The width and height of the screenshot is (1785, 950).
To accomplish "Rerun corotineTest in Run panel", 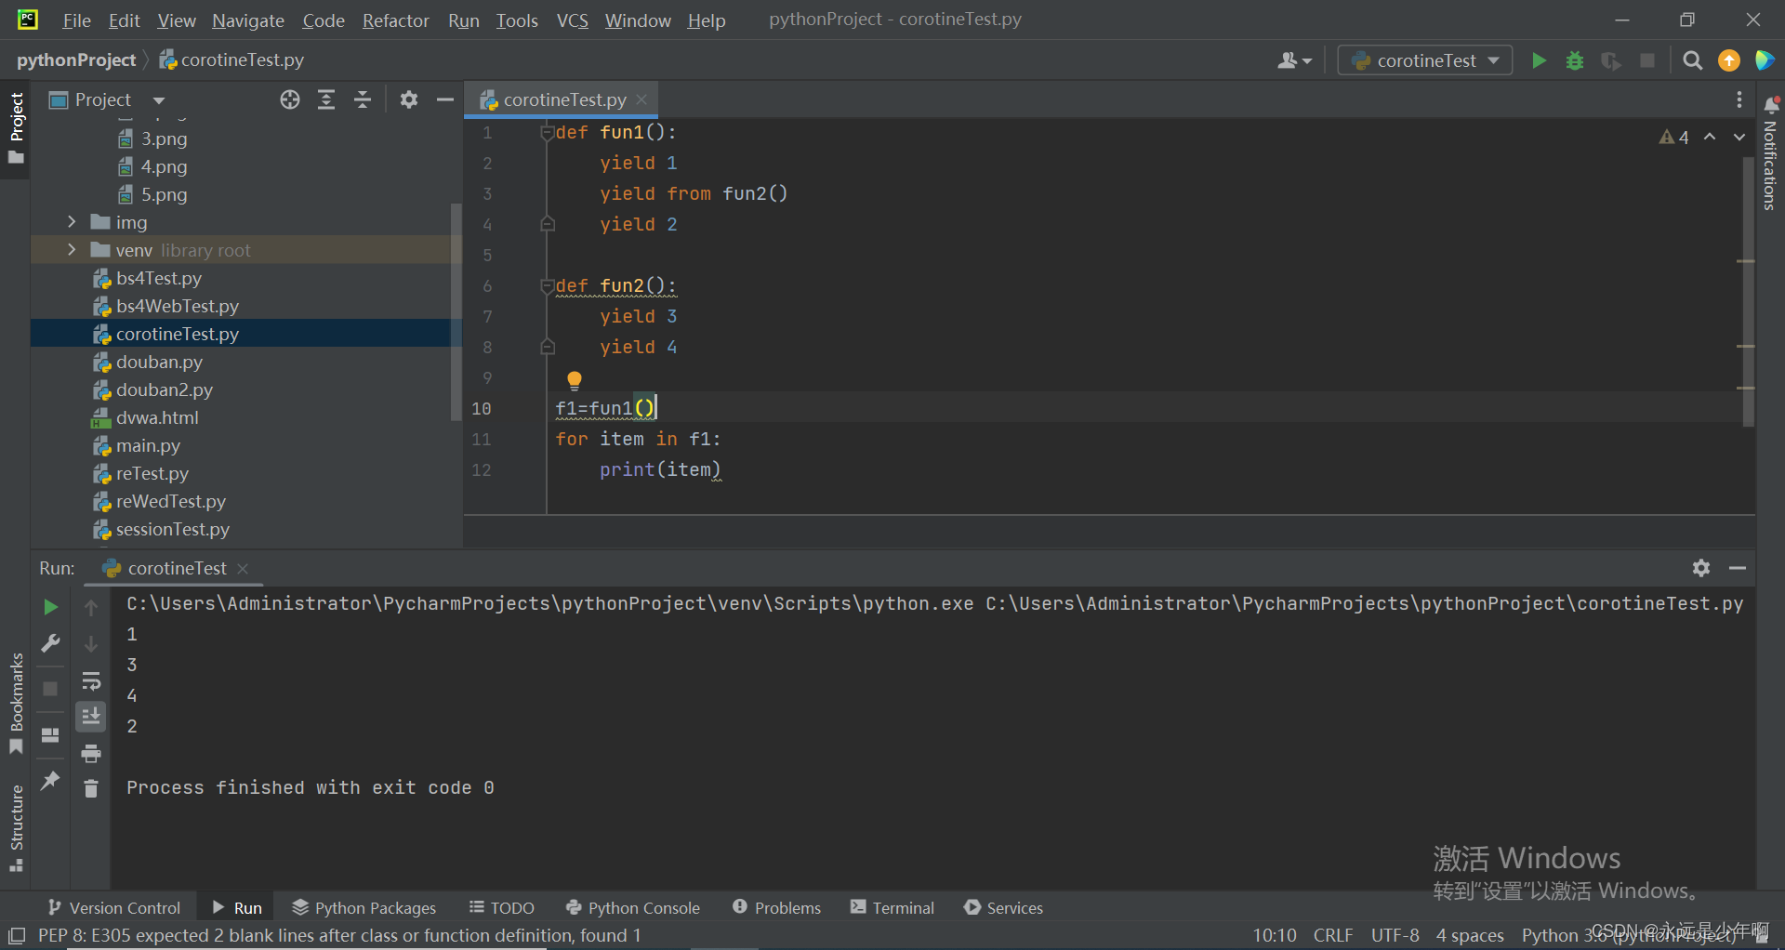I will [x=50, y=607].
